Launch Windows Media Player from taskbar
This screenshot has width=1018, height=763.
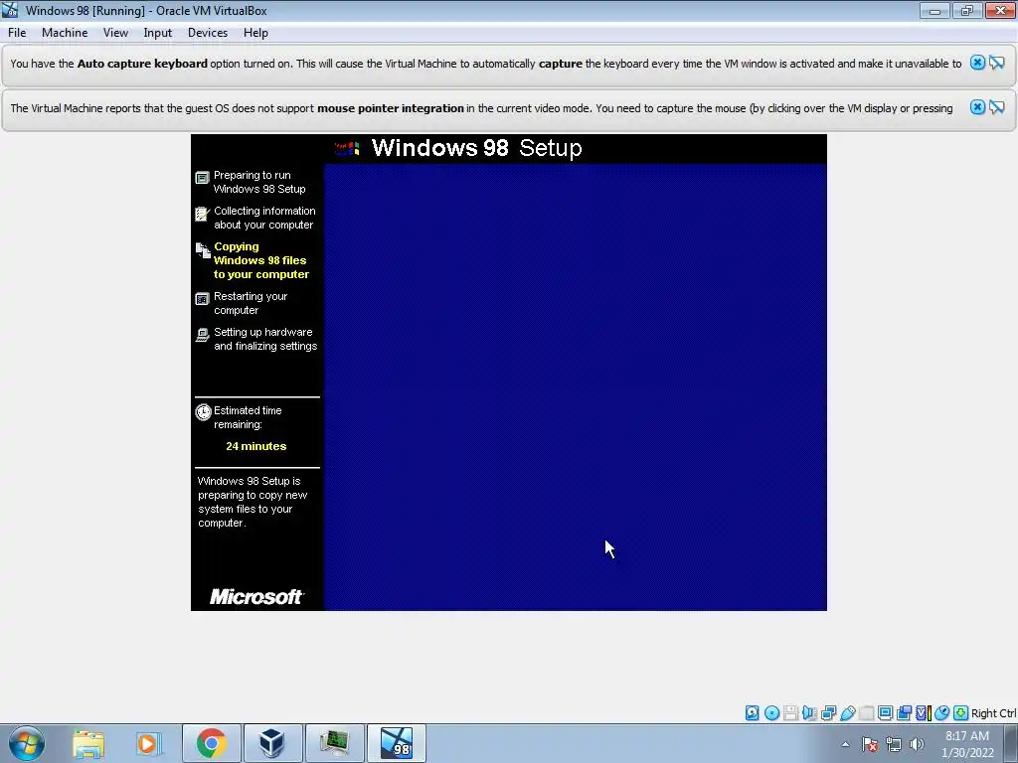click(x=148, y=743)
